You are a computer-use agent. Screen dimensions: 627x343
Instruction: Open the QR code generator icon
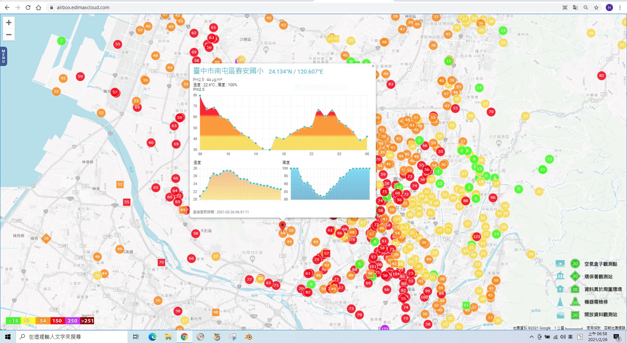565,8
